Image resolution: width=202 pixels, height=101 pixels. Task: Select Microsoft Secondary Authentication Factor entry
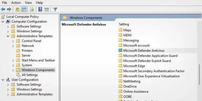[154, 71]
